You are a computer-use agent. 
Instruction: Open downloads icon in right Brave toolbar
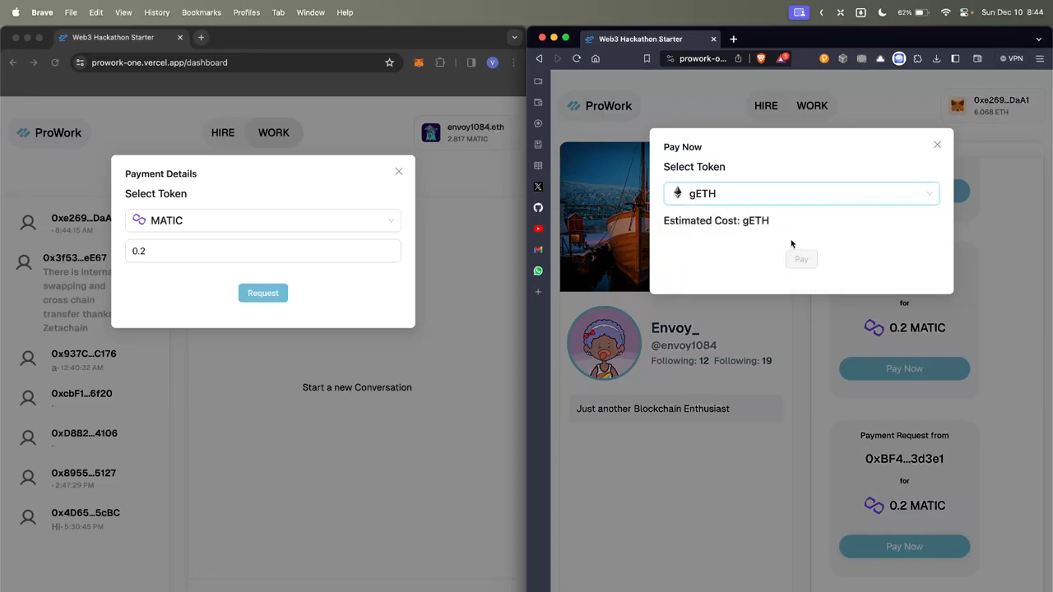936,58
